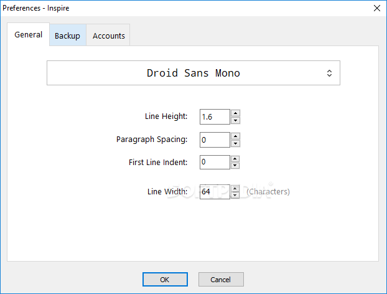This screenshot has width=387, height=294.
Task: Decrease First Line Indent with down arrow
Action: [235, 166]
